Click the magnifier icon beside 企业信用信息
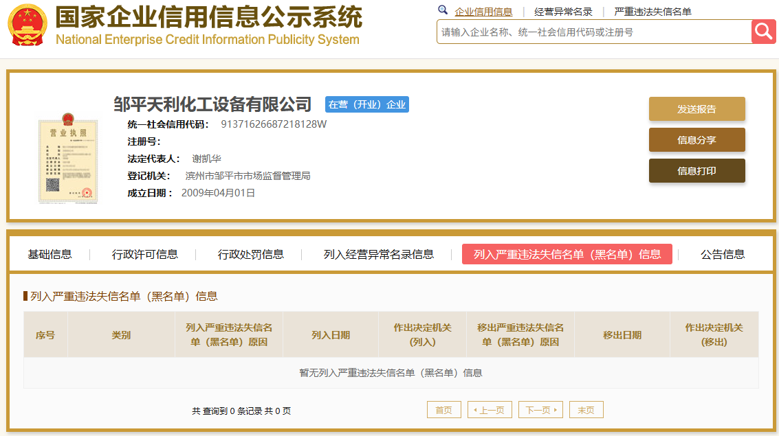The height and width of the screenshot is (436, 779). click(x=443, y=11)
